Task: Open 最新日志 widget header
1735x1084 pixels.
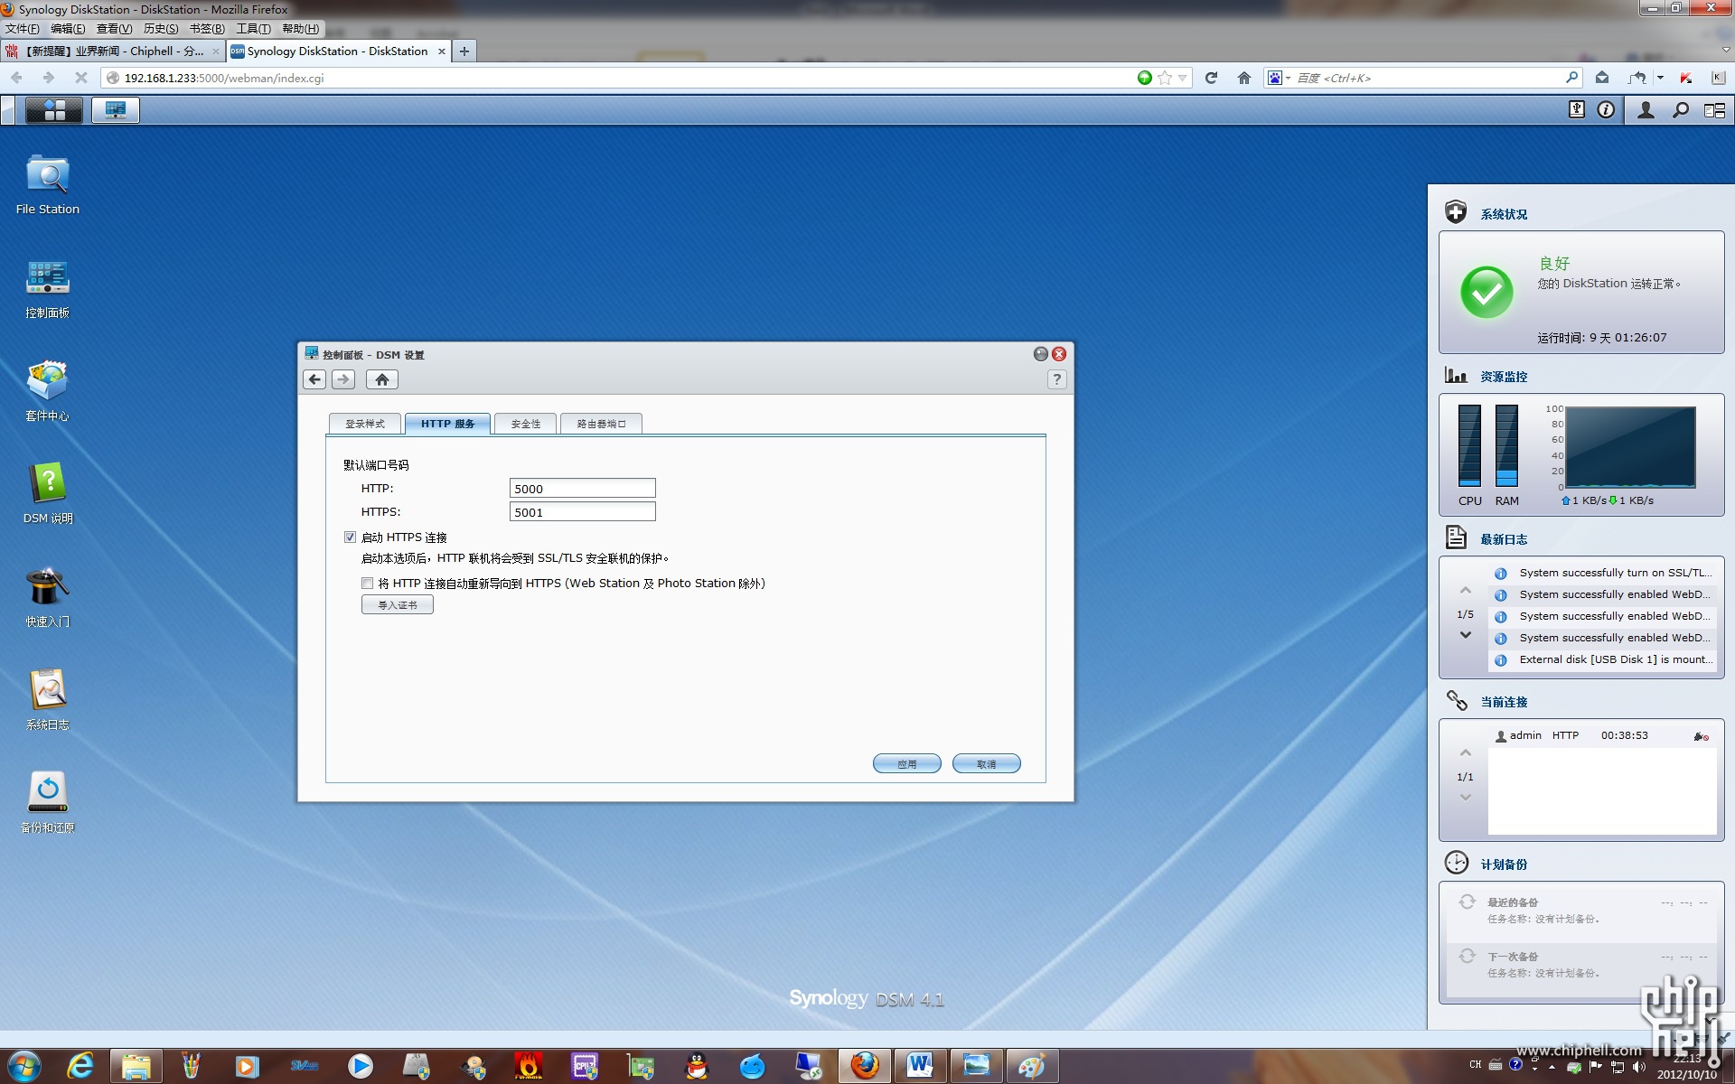Action: 1504,539
